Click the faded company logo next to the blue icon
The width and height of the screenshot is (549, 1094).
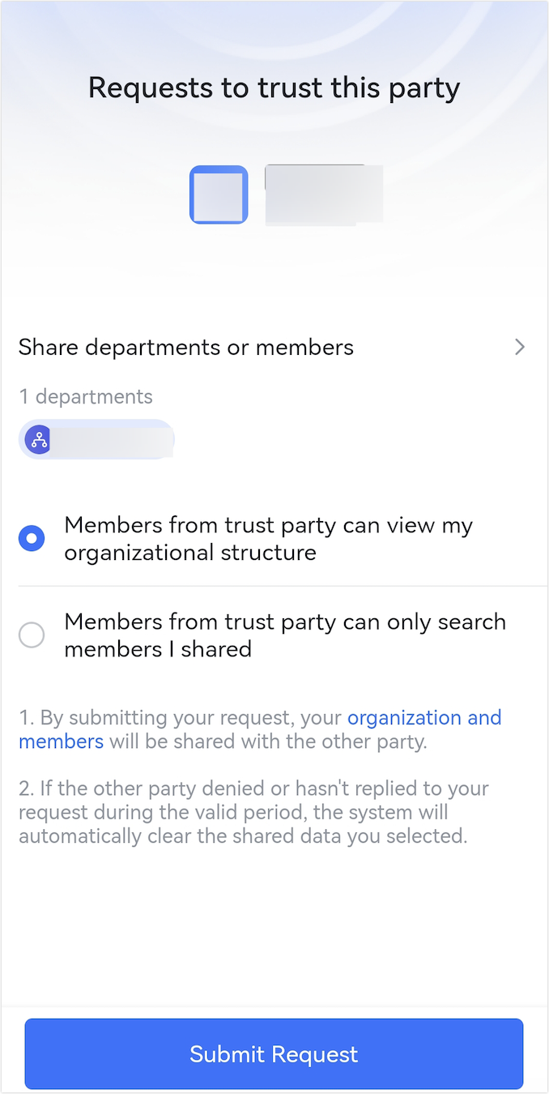(324, 194)
